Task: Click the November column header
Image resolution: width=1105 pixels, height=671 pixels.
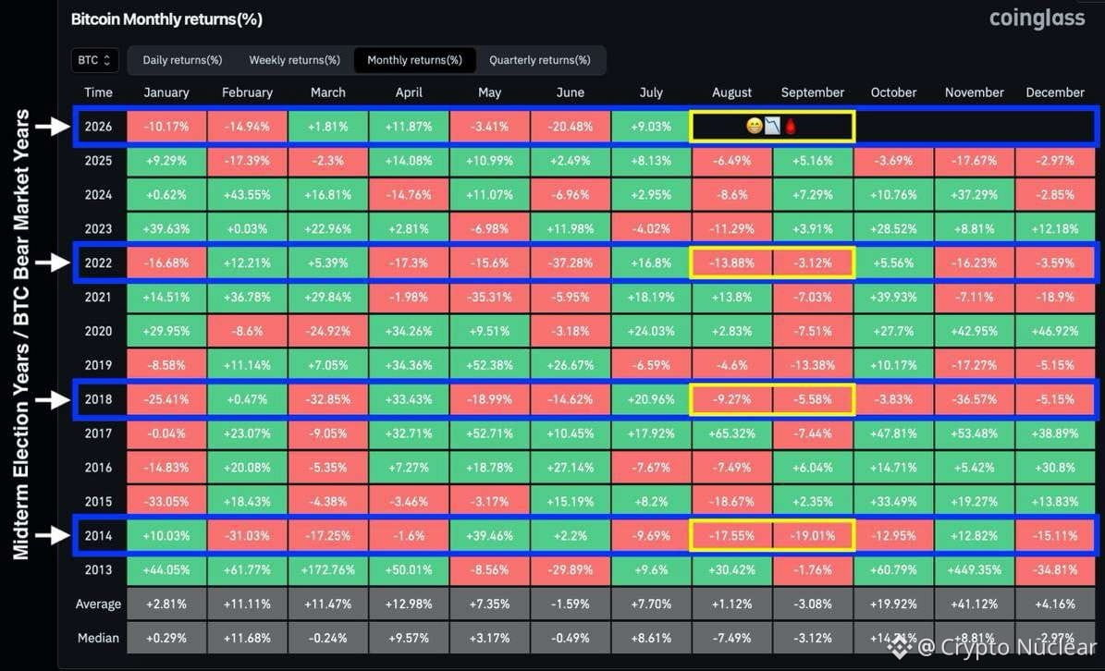Action: (x=974, y=92)
